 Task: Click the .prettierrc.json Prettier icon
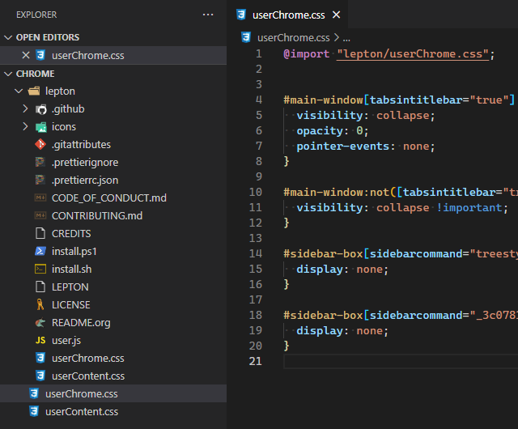(40, 181)
